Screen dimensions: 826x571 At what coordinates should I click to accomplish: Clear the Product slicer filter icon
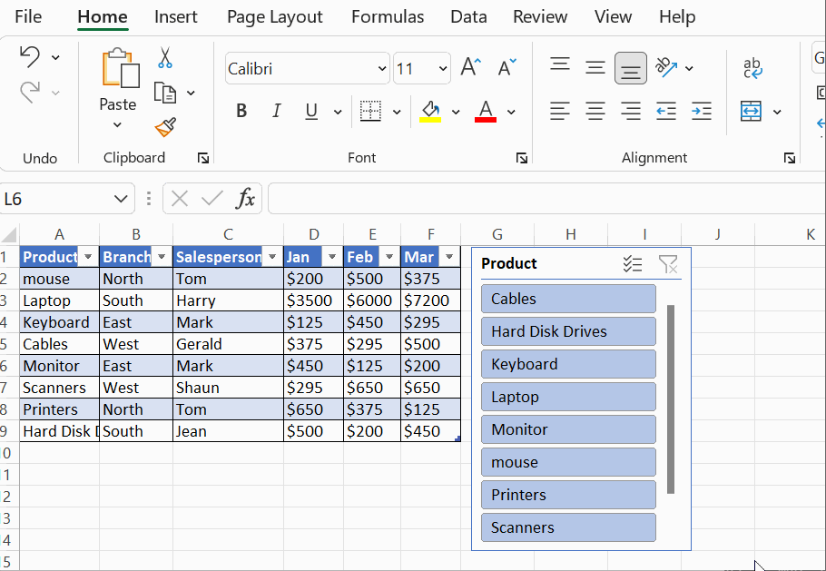[668, 264]
